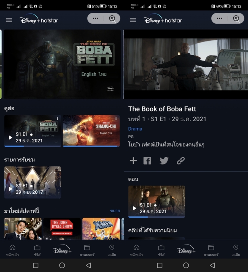Expand the new-this-week row via ขยาย
Screen dimensions: 248x272
[115, 211]
